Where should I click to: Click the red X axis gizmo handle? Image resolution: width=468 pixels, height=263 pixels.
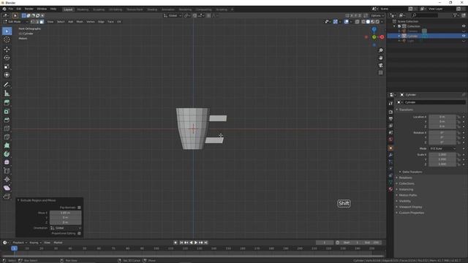tap(382, 37)
